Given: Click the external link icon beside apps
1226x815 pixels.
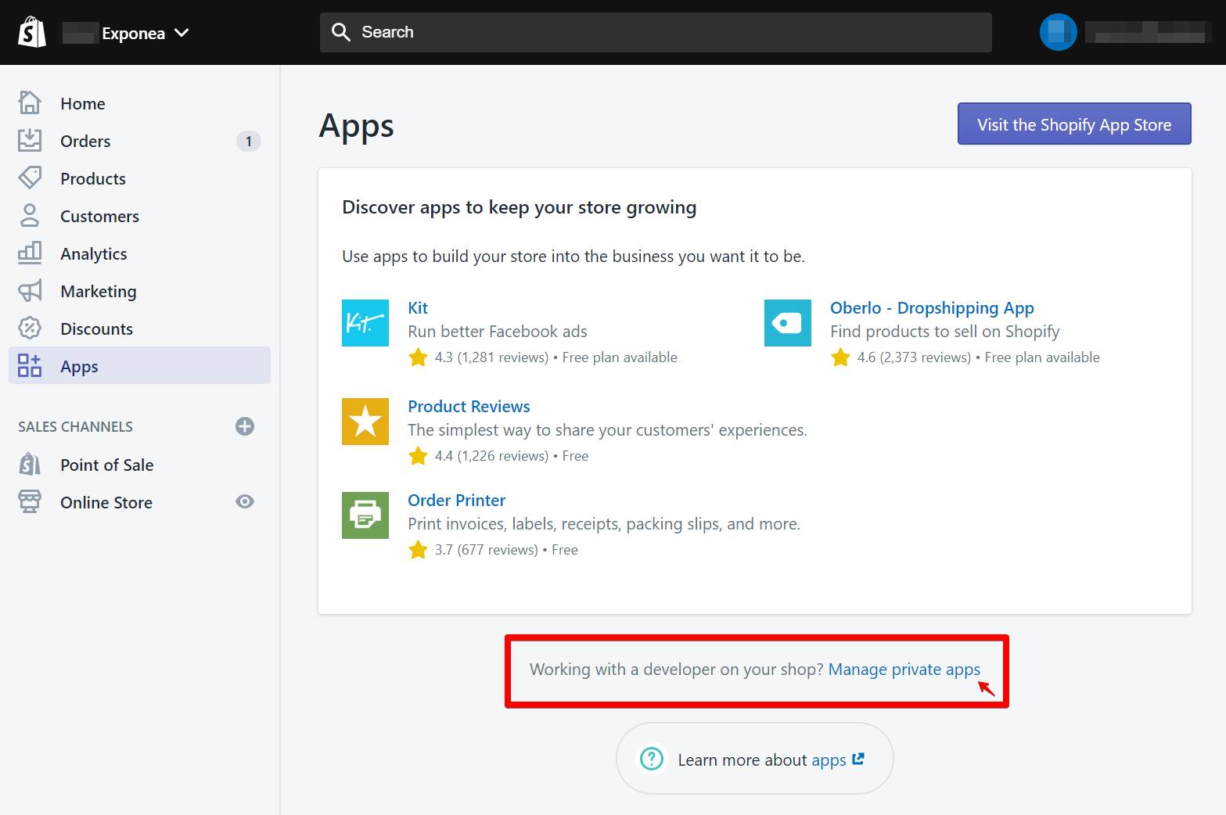Looking at the screenshot, I should tap(858, 759).
